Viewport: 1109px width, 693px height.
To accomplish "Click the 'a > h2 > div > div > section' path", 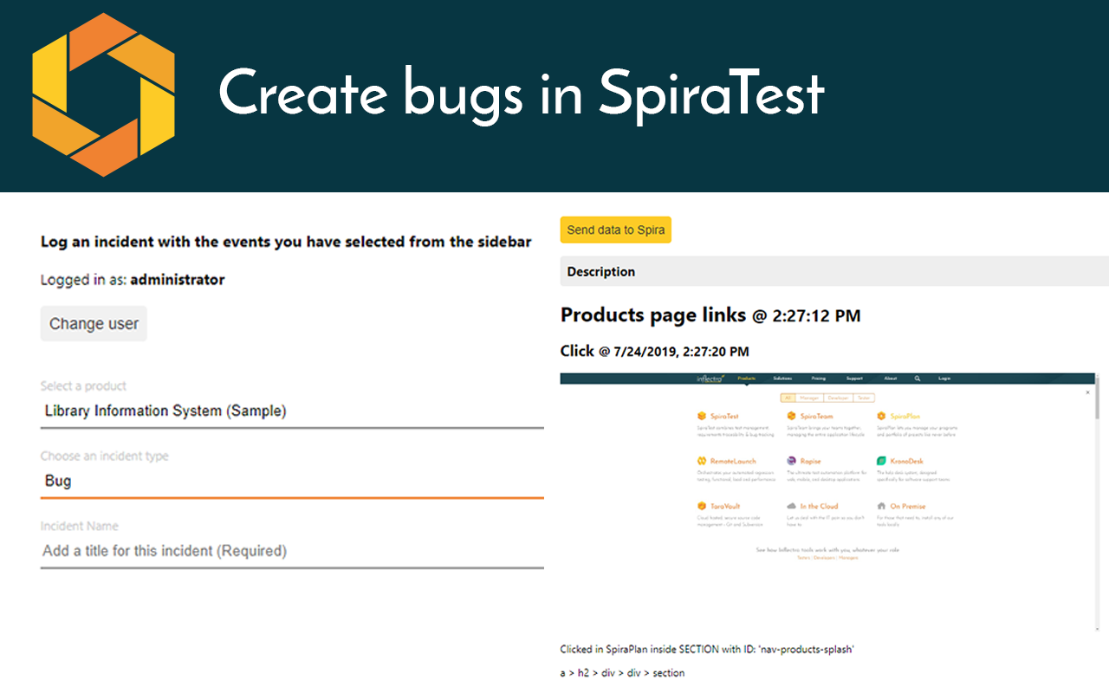I will 623,673.
